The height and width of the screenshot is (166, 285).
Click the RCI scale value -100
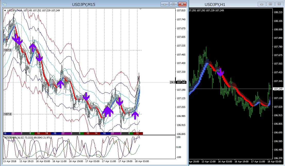tap(179, 157)
